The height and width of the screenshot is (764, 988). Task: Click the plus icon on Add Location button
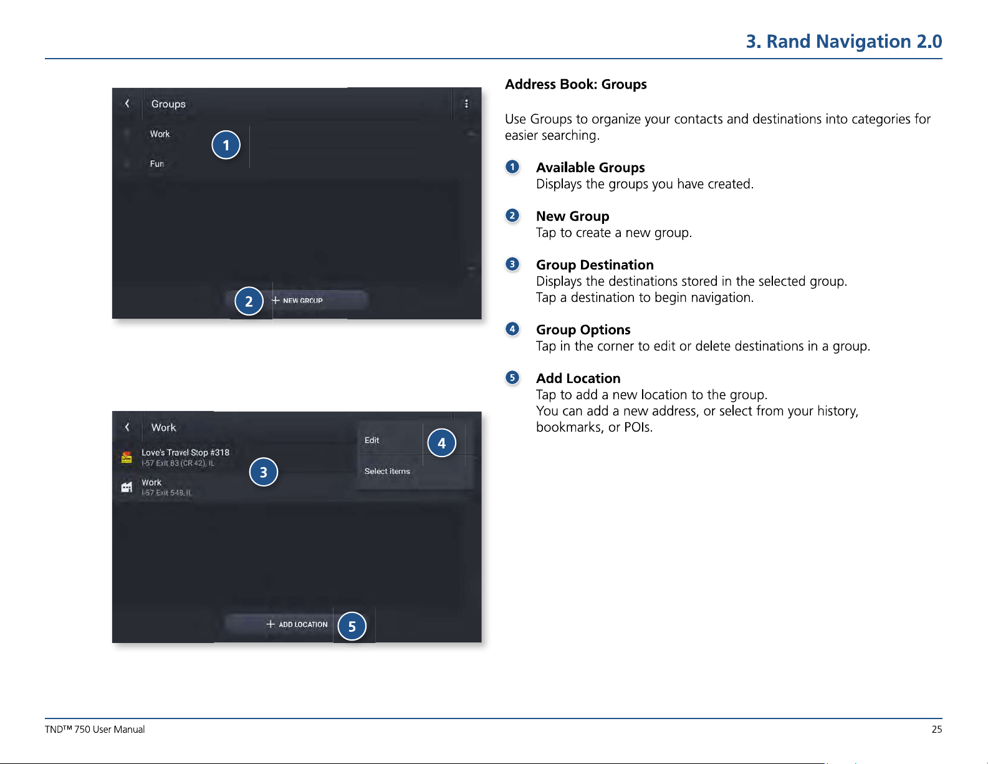click(271, 624)
